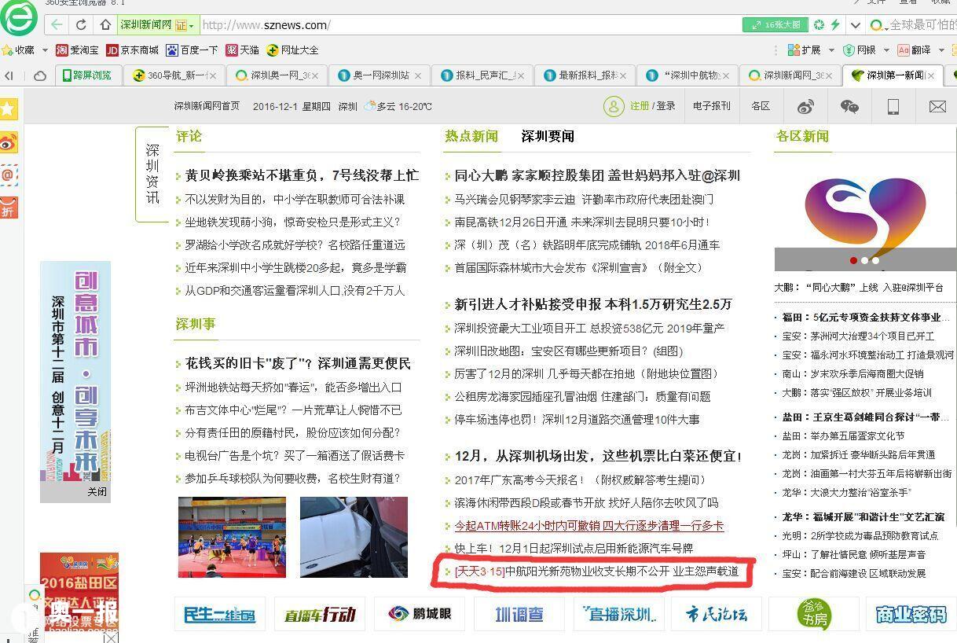This screenshot has width=957, height=643.
Task: Open the cloud icon left of the tabs
Action: click(40, 76)
